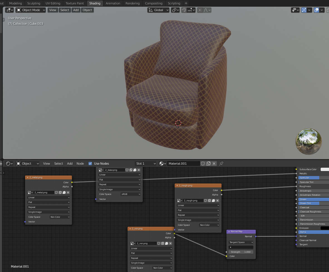Screen dimensions: 329x272
Task: Collapse the 2_metal.png node with its triangle
Action: [x=28, y=177]
